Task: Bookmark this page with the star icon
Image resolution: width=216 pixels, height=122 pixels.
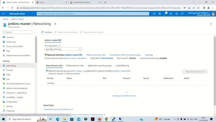Action: (x=198, y=8)
